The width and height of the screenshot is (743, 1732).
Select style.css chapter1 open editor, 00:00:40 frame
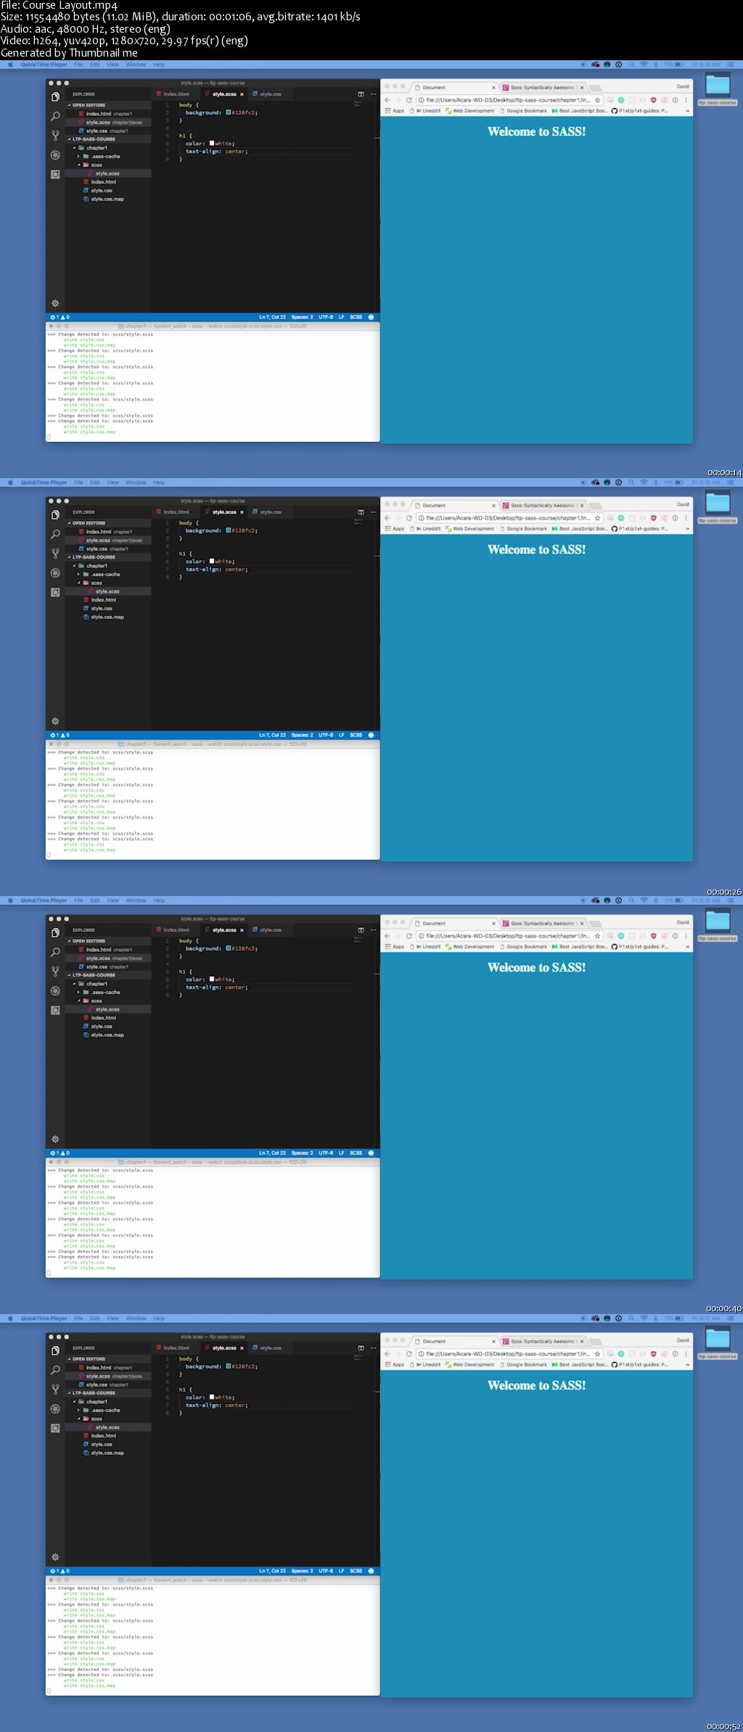click(107, 966)
